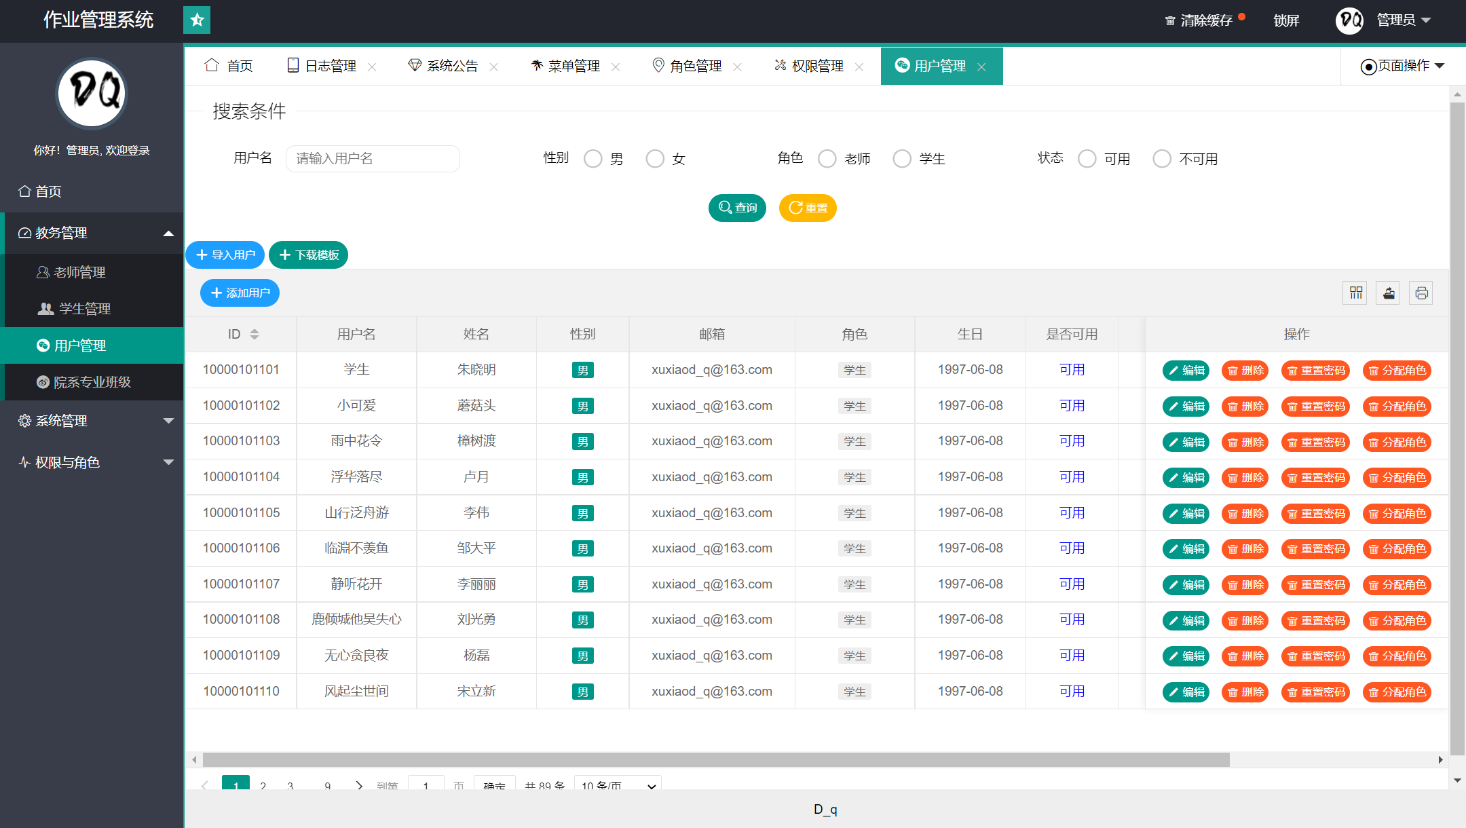Open the column filter grid icon

click(x=1355, y=293)
